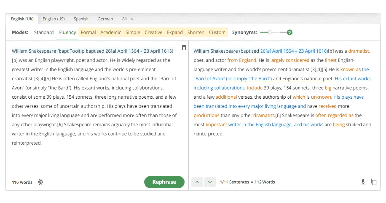Click the orange word "productions" in output
The image size is (386, 203).
coord(207,115)
